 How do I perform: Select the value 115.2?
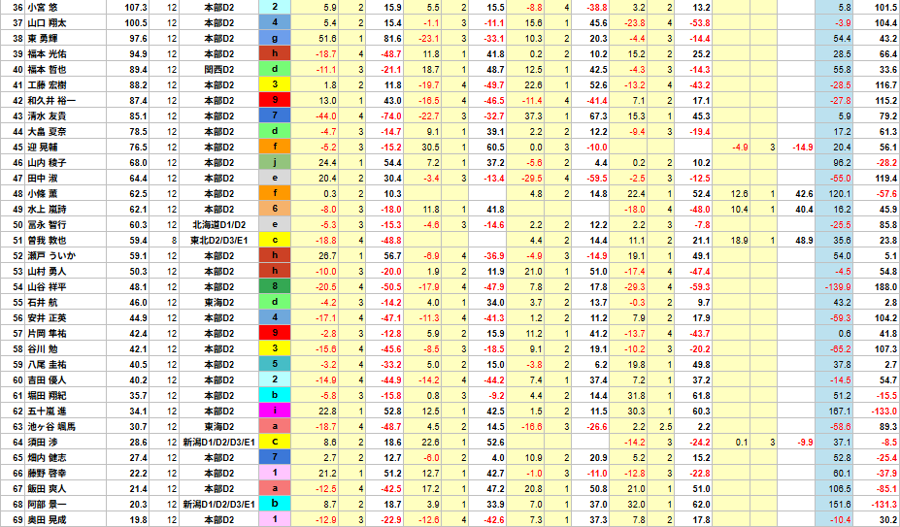[886, 101]
